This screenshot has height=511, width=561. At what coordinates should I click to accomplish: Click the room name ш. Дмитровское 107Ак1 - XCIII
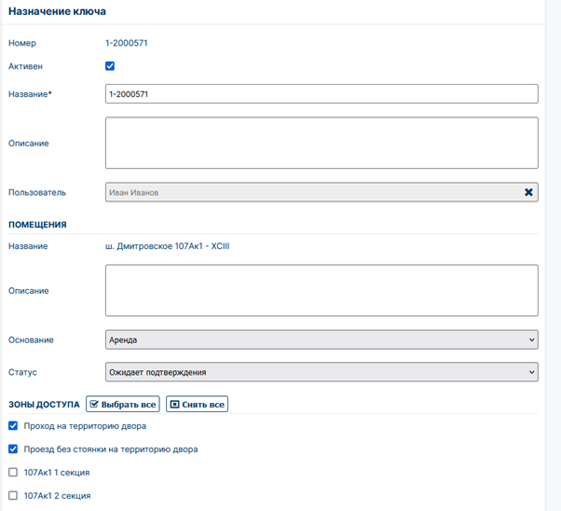168,246
